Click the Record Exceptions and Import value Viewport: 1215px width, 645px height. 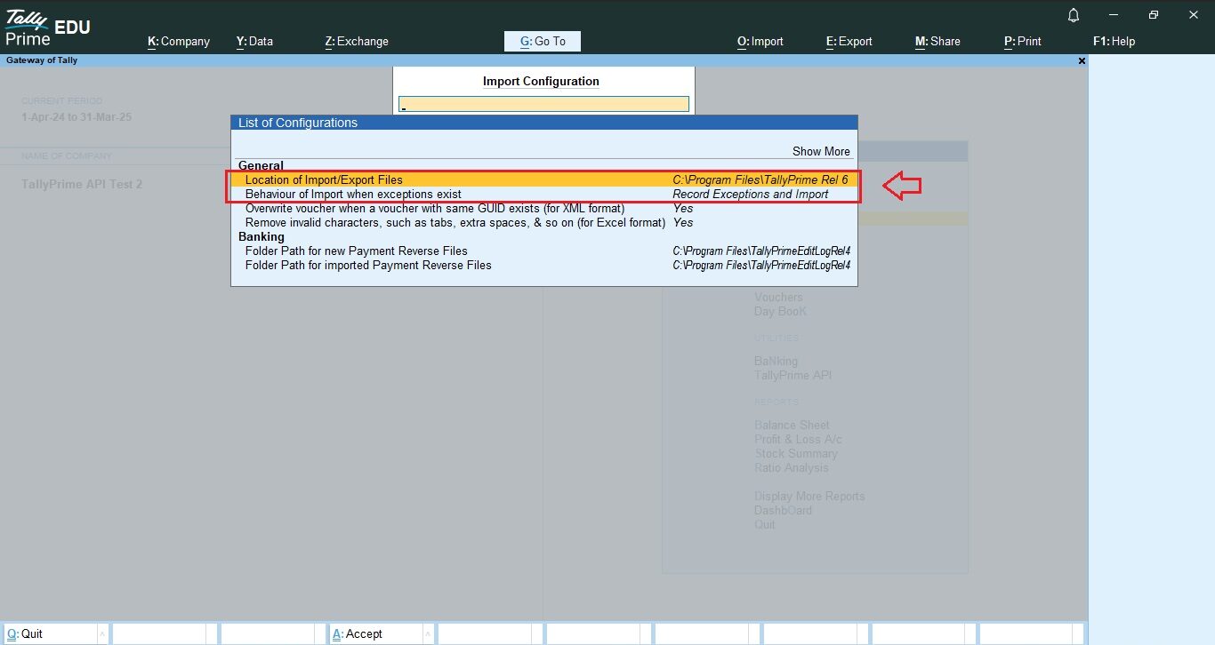750,194
